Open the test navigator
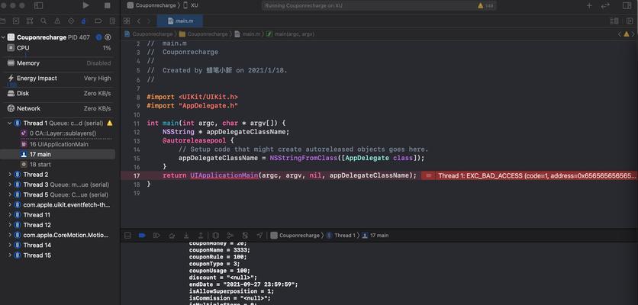Viewport: 638px width, 305px height. (71, 21)
